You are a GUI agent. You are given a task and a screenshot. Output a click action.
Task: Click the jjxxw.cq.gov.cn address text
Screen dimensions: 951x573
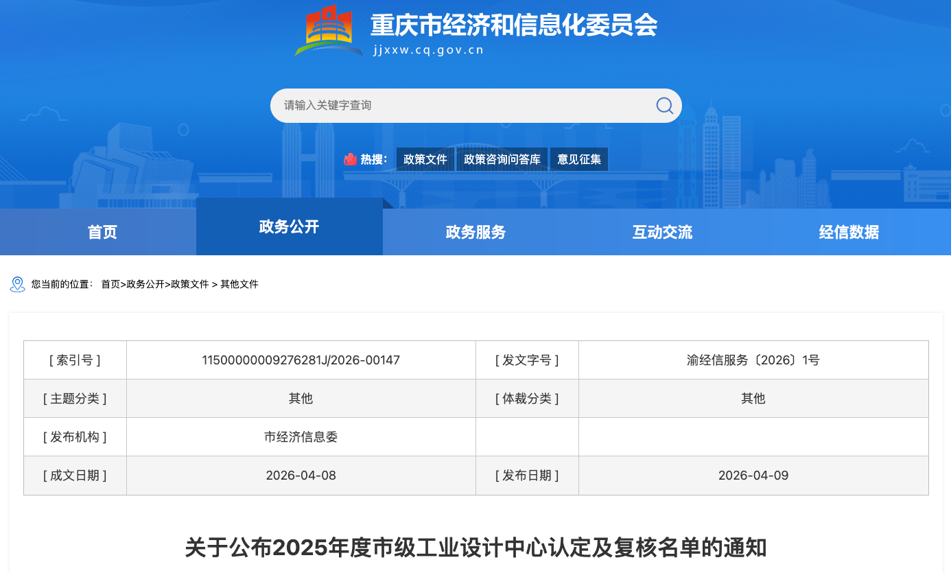tap(429, 49)
